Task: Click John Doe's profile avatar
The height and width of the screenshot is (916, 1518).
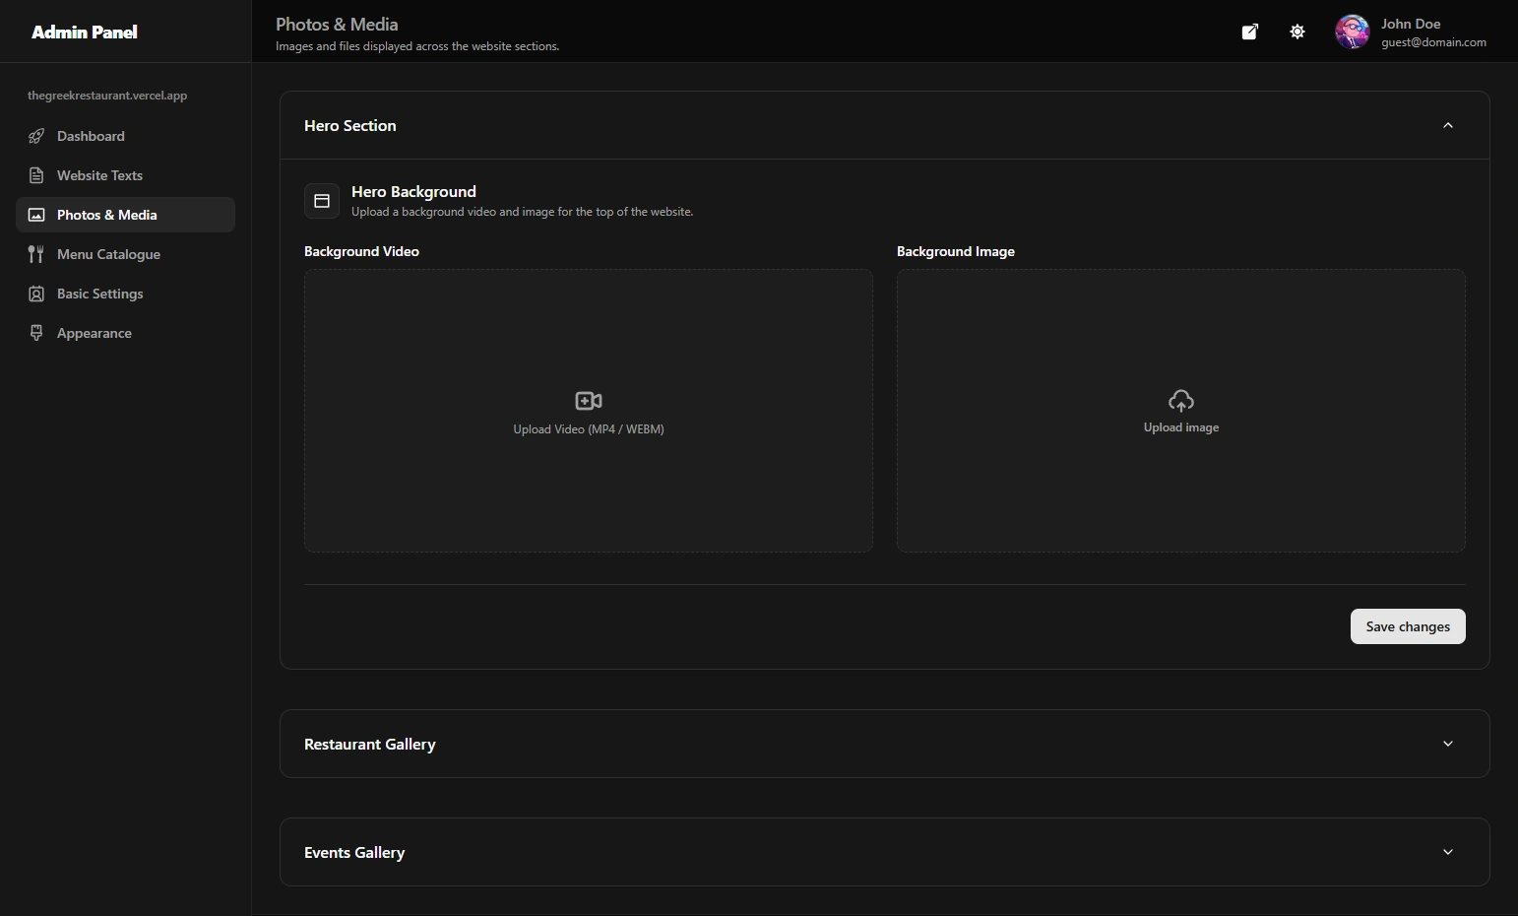Action: [1352, 31]
